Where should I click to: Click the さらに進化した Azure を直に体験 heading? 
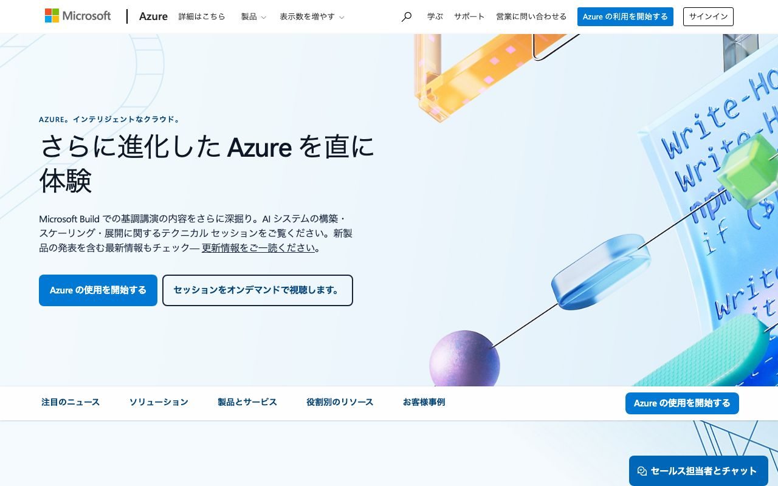coord(207,163)
